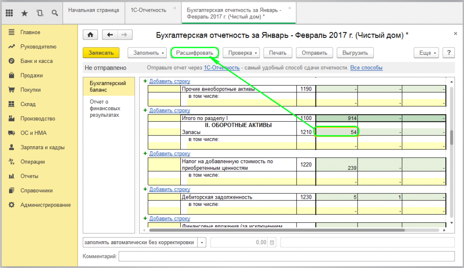
Task: Expand the Заполнить dropdown button
Action: [147, 53]
